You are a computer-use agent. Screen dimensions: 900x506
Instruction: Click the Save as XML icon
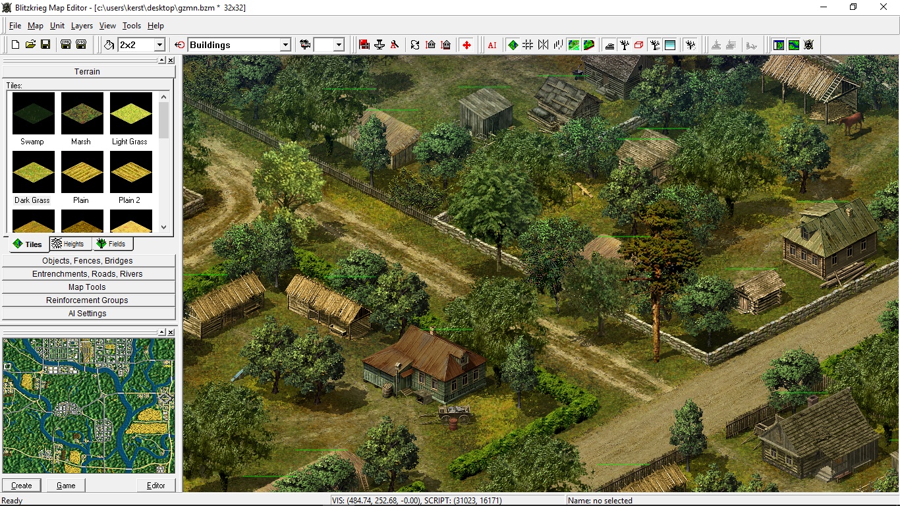tap(66, 45)
